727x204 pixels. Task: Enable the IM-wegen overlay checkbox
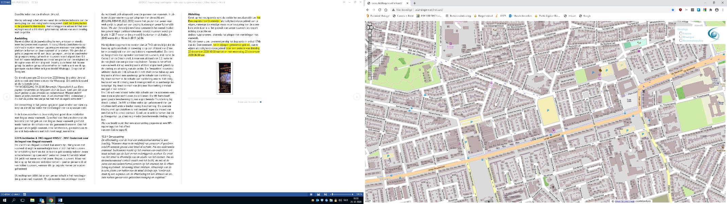coord(680,37)
